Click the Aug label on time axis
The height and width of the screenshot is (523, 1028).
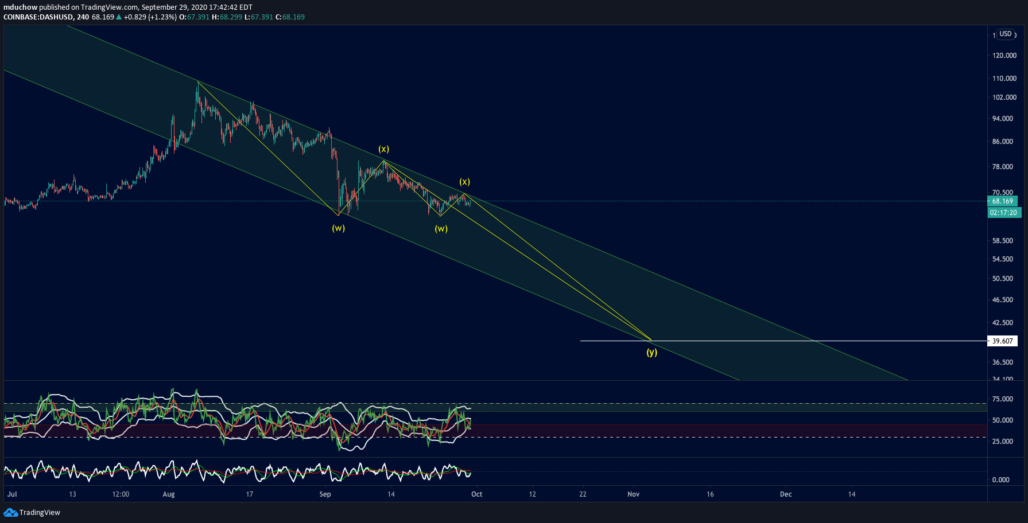point(169,494)
